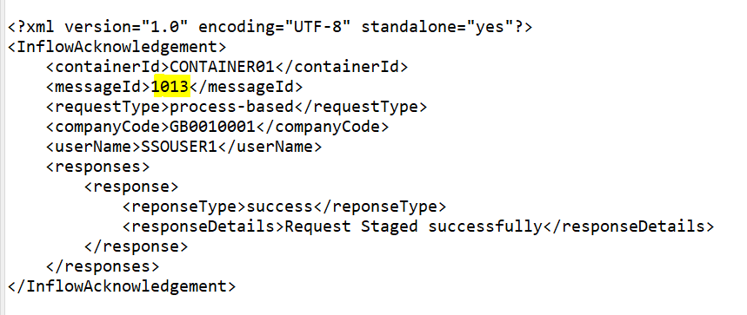Click the UTF-8 encoding attribute value
The image size is (747, 315).
coord(318,27)
